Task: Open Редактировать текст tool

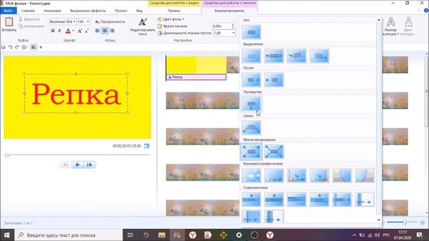Action: tap(143, 27)
